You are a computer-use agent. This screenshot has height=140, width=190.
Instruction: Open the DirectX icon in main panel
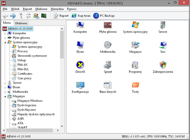80,65
